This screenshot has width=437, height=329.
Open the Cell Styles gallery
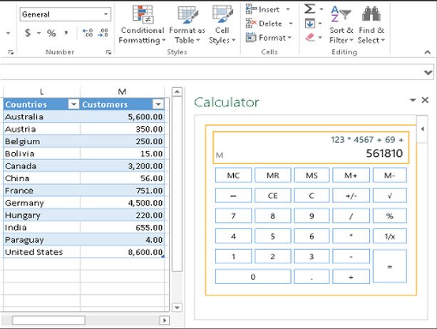tap(222, 24)
